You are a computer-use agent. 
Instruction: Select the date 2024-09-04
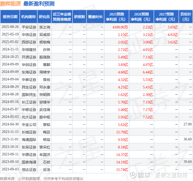click(x=10, y=79)
